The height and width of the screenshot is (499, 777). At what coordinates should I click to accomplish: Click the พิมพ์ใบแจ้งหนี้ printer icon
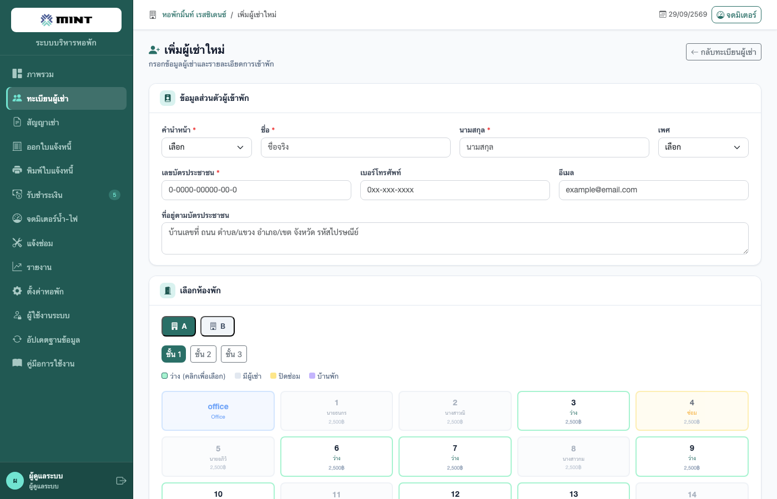tap(17, 170)
